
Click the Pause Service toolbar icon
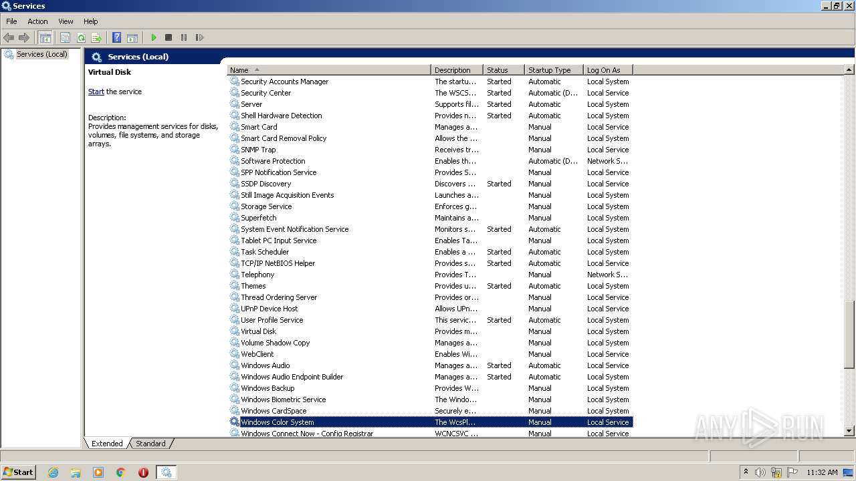(x=184, y=37)
